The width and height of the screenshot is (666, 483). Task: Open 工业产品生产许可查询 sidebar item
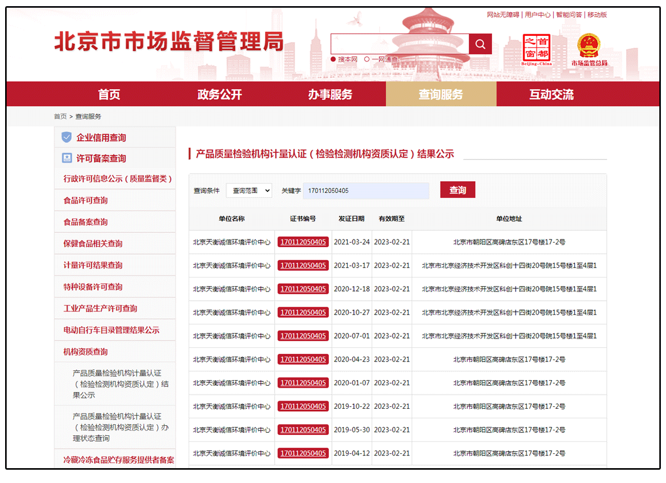coord(100,308)
